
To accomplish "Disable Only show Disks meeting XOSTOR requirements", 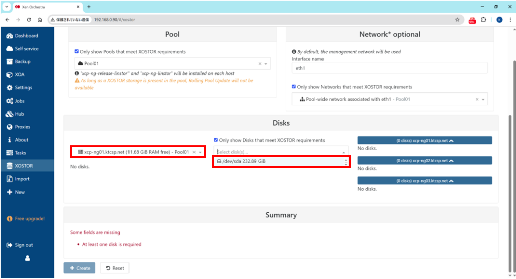I will click(216, 140).
